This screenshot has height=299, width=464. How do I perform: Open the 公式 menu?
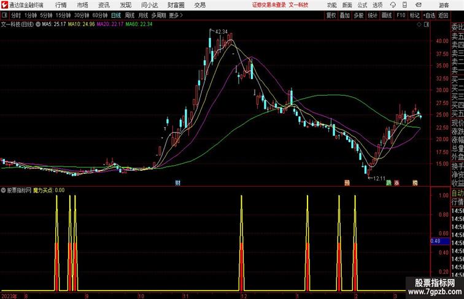click(x=362, y=5)
